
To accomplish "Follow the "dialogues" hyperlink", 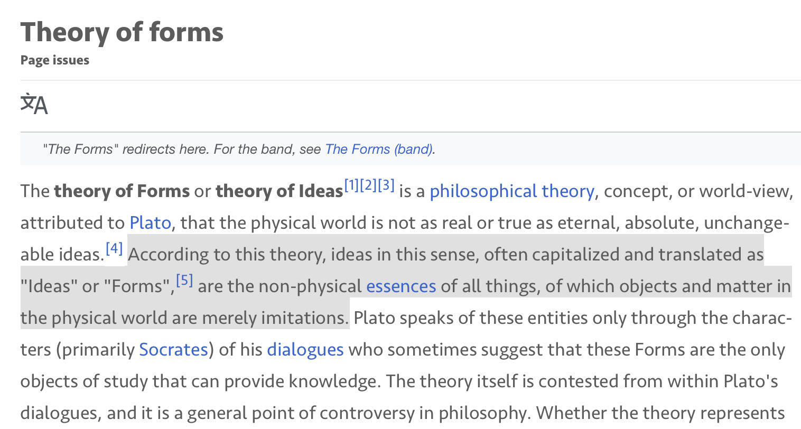I will (x=305, y=350).
